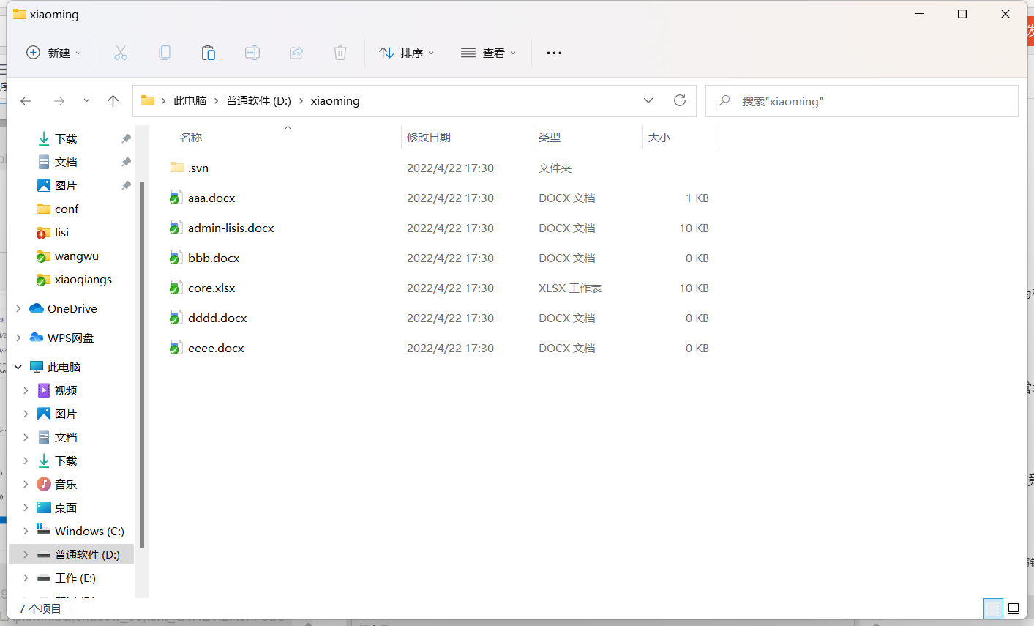Click the Paste clipboard icon
This screenshot has height=626, width=1034.
pyautogui.click(x=209, y=53)
